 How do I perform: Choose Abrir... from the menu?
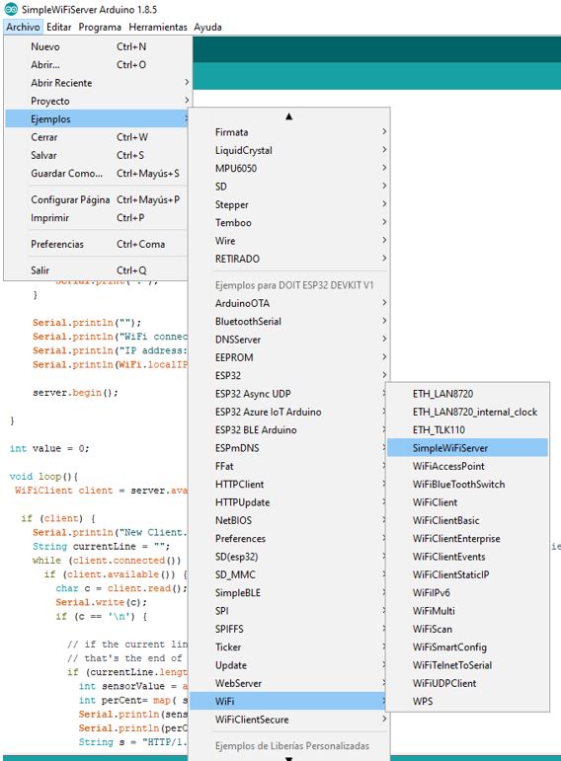click(96, 64)
